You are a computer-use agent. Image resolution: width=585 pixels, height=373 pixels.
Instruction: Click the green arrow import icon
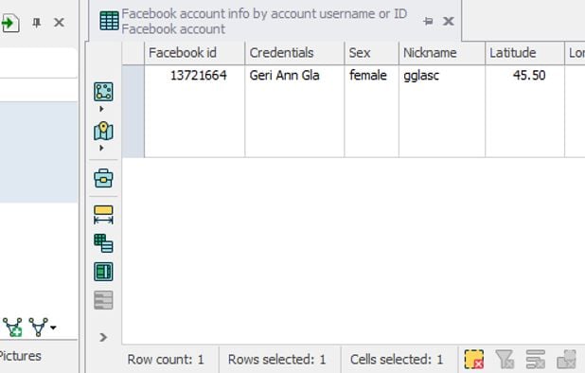[9, 23]
